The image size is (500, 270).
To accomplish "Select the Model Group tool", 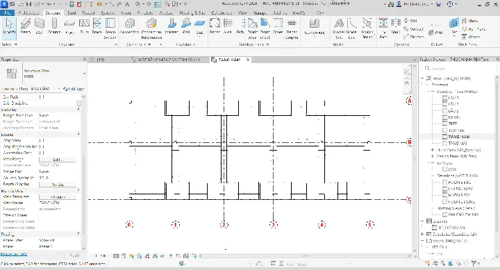I will 367,28.
